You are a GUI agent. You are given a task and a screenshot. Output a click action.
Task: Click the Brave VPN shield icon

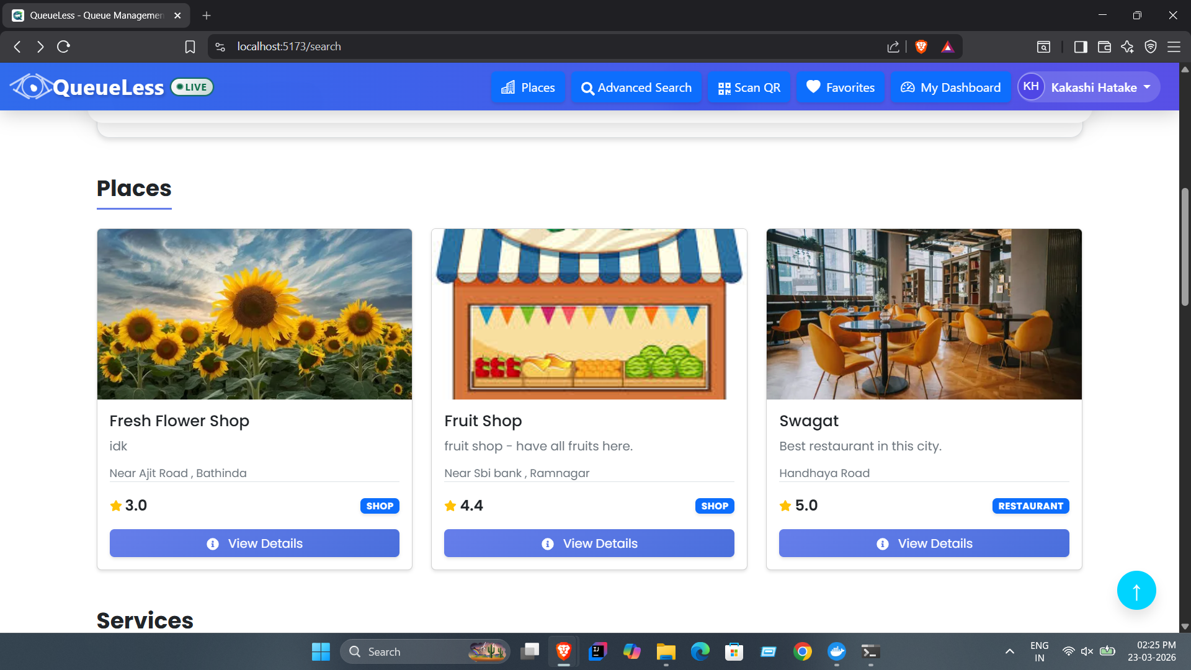click(1151, 47)
